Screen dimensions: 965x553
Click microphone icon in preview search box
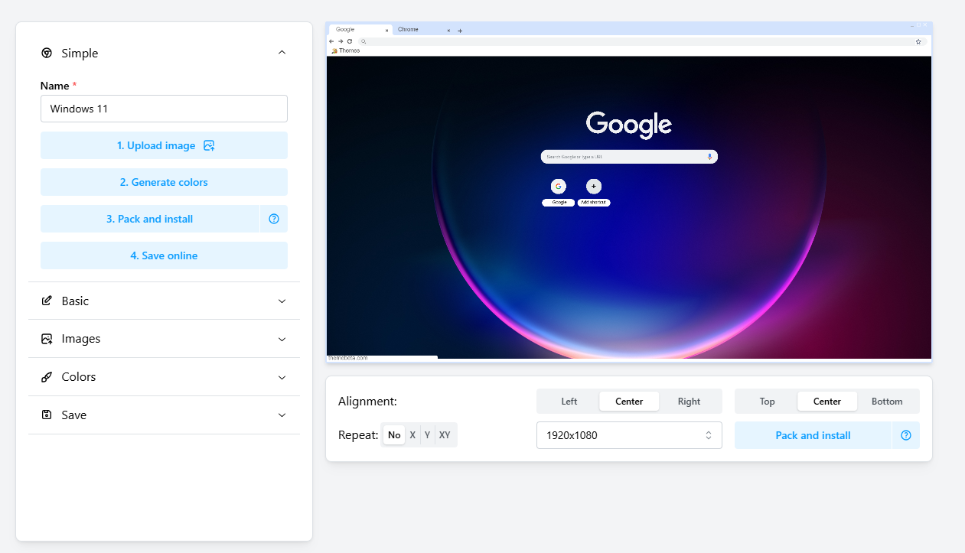point(709,157)
